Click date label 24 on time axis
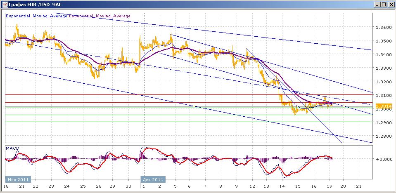The width and height of the screenshot is (396, 193). [x=67, y=186]
